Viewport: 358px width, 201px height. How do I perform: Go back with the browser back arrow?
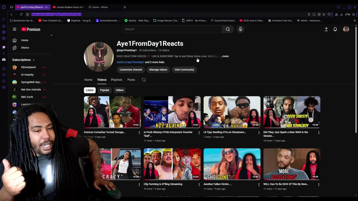(11, 14)
